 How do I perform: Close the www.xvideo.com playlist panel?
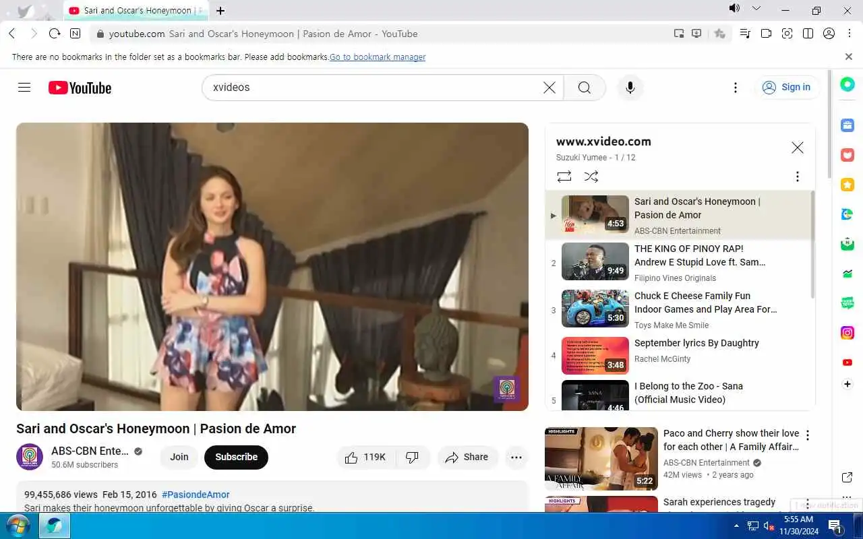(x=798, y=148)
